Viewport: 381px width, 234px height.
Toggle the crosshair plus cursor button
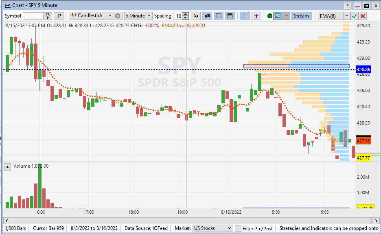click(256, 16)
